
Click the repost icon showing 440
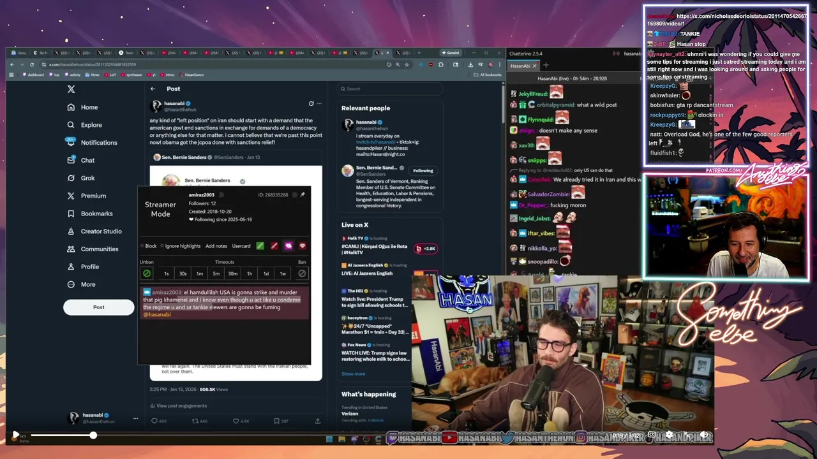(x=195, y=421)
